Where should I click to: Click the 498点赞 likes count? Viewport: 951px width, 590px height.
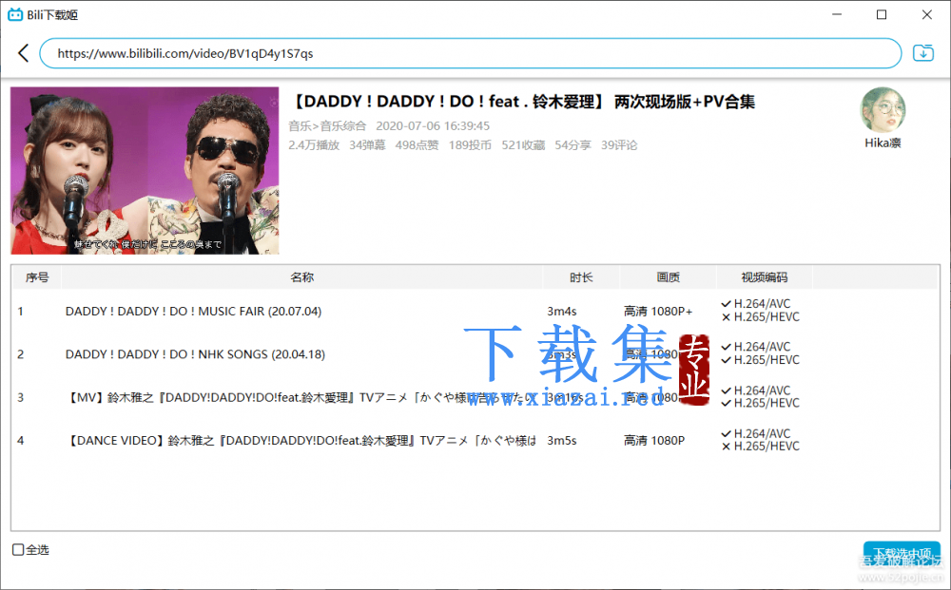(x=417, y=145)
